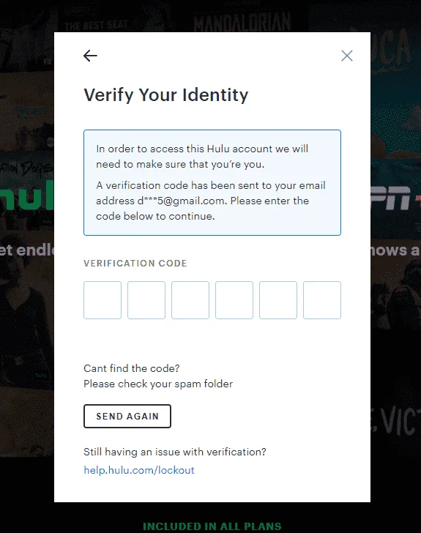Close the Verify Your Identity dialog

coord(347,56)
